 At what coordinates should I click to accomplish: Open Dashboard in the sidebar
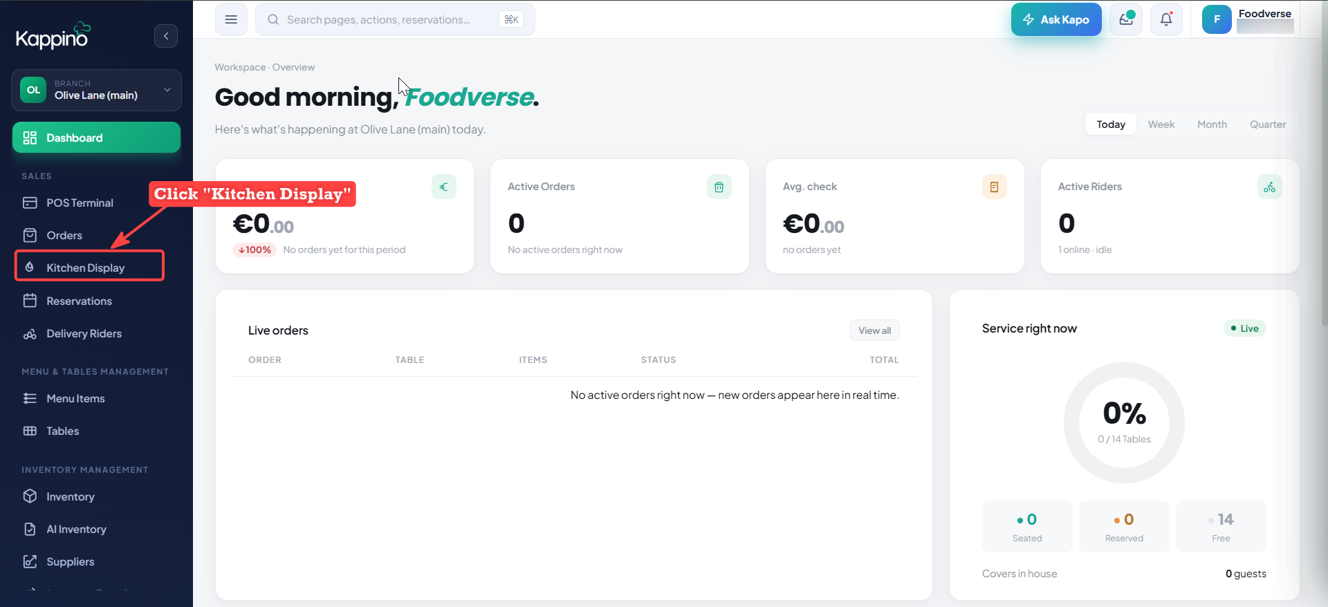(96, 138)
